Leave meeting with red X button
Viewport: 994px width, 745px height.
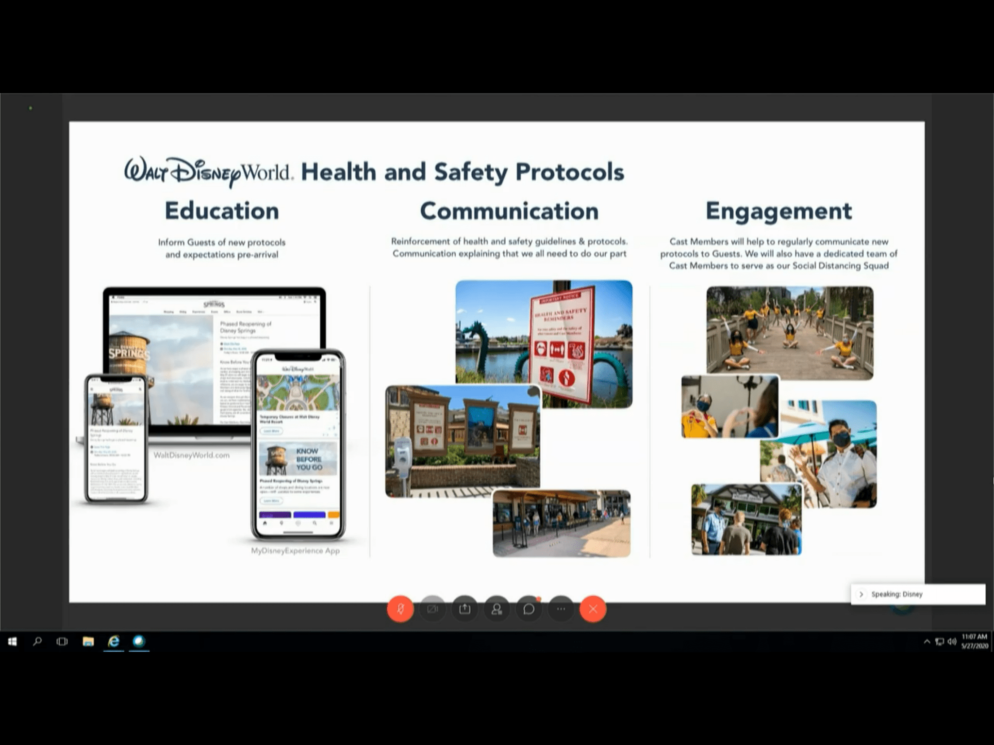tap(593, 609)
